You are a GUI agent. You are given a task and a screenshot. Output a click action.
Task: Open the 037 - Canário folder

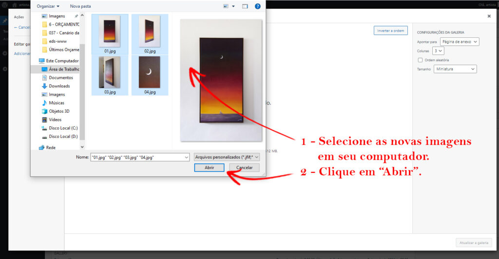point(60,33)
